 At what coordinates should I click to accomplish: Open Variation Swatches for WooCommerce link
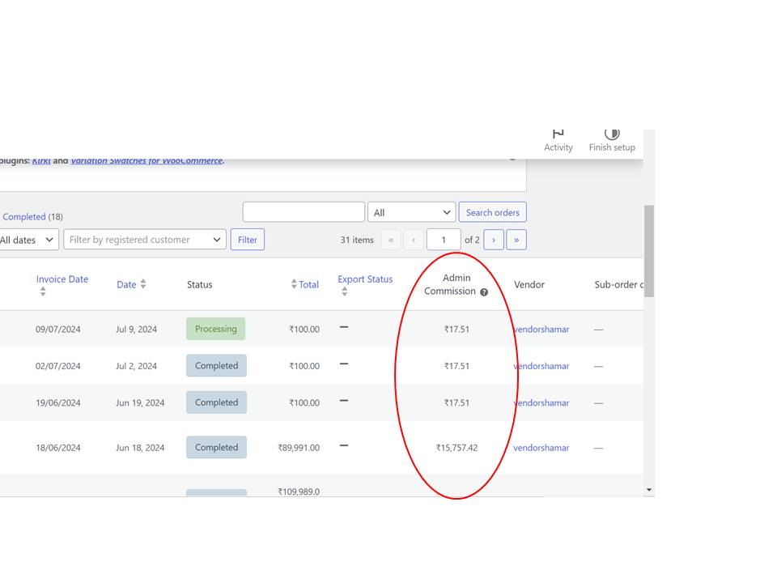(x=146, y=160)
